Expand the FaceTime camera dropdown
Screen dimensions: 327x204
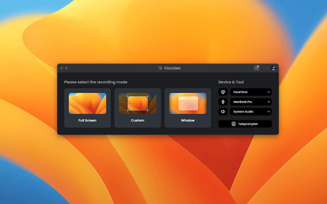pos(251,92)
